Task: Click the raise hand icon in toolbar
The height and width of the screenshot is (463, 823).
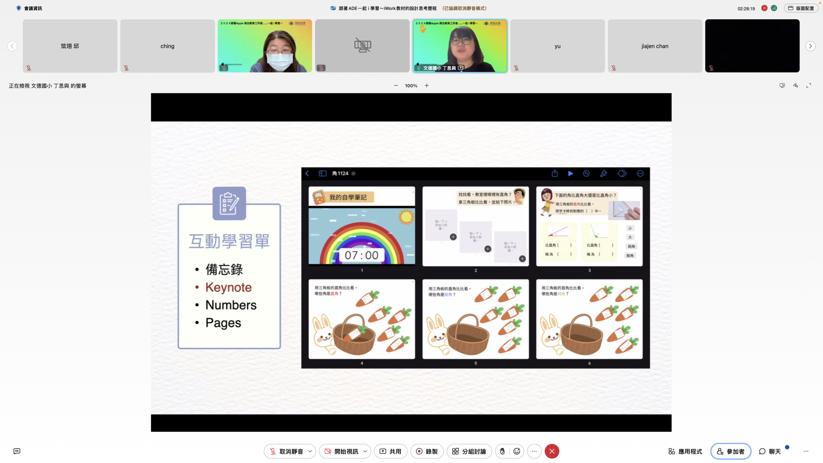Action: (x=502, y=451)
